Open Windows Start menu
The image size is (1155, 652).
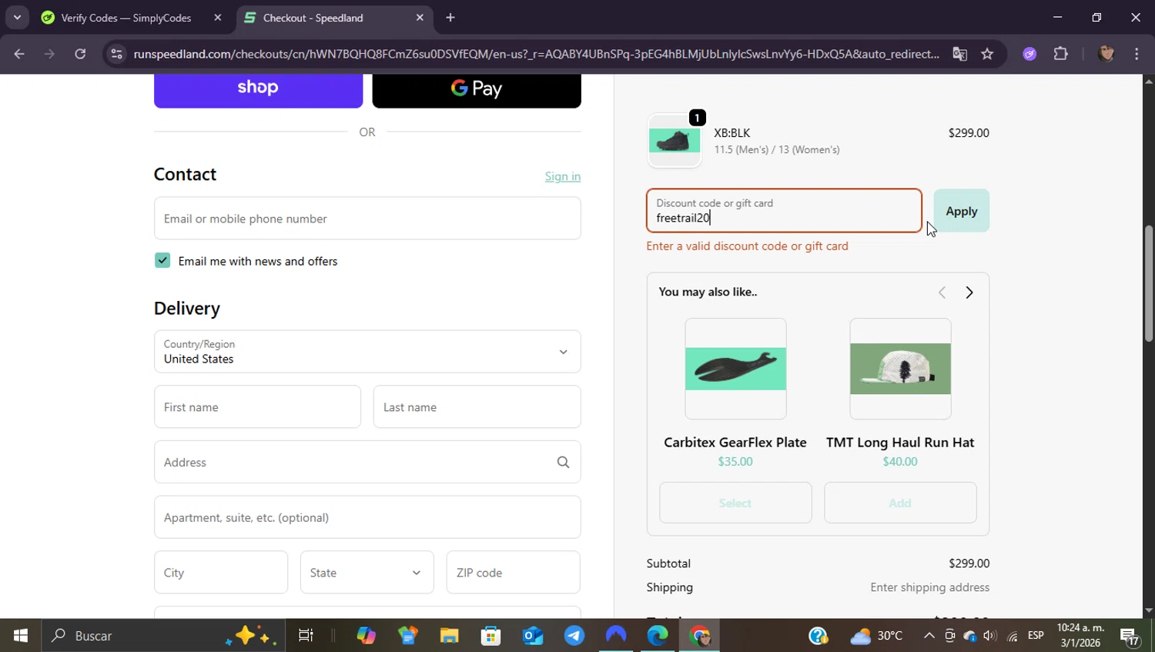tap(21, 636)
